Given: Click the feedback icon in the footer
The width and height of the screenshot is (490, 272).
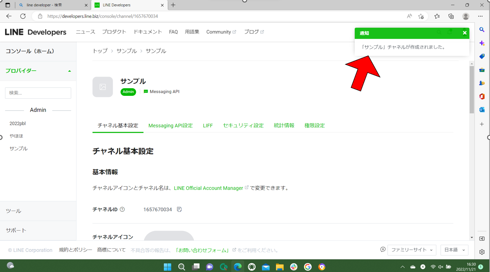Looking at the screenshot, I should pos(383,250).
